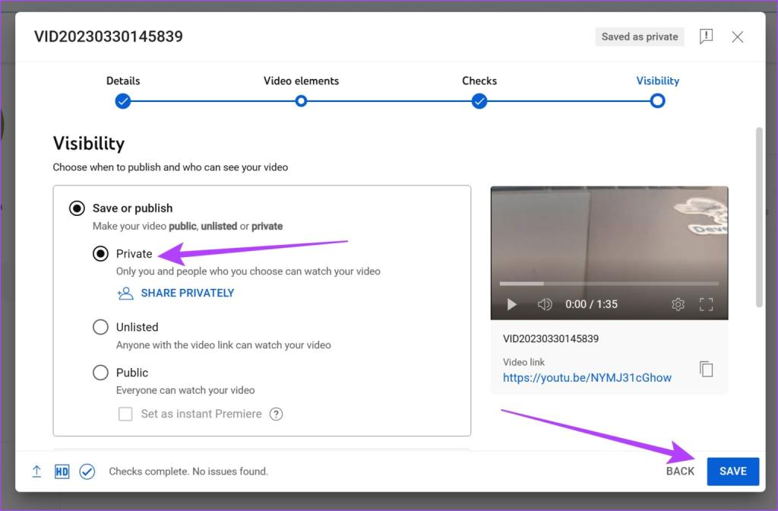
Task: Click the BACK button
Action: point(680,471)
